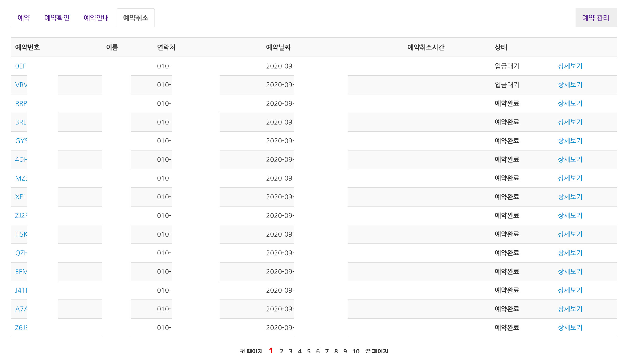Open the 예약 관리 button

pos(596,18)
